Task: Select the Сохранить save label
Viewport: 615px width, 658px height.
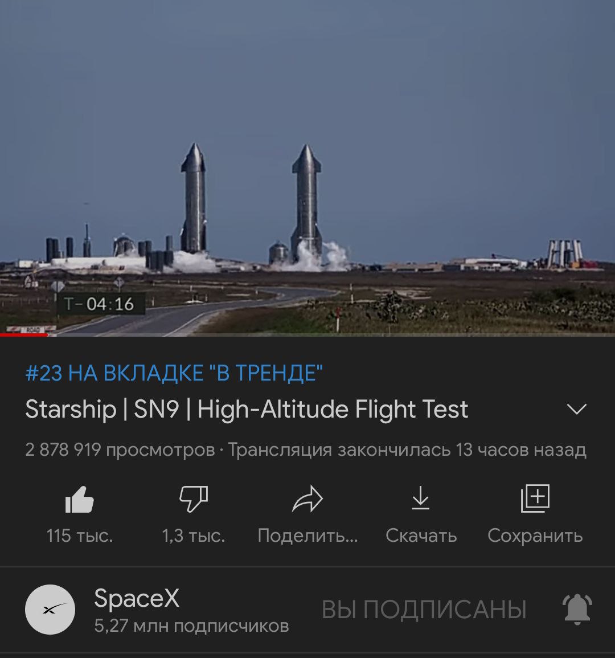Action: point(535,536)
